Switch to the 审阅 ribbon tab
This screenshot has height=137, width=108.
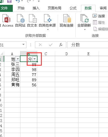pos(103,8)
